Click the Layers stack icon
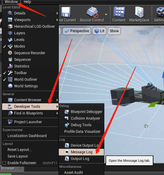 [10, 33]
